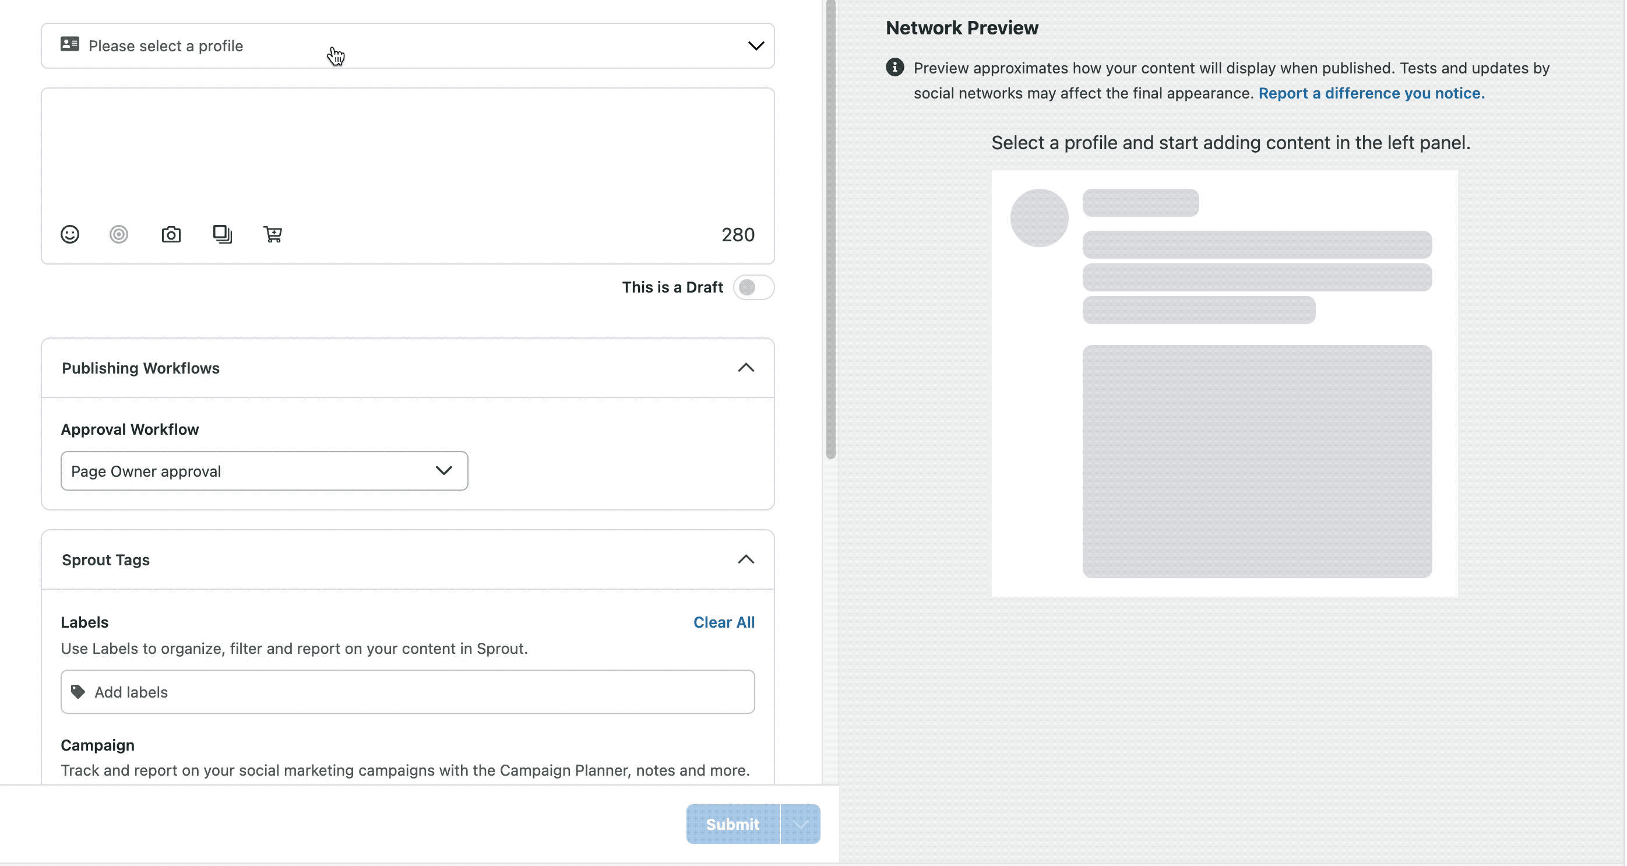Click Report a difference you notice link

[1369, 93]
